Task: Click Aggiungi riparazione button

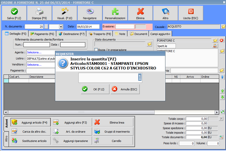Action: [72, 141]
